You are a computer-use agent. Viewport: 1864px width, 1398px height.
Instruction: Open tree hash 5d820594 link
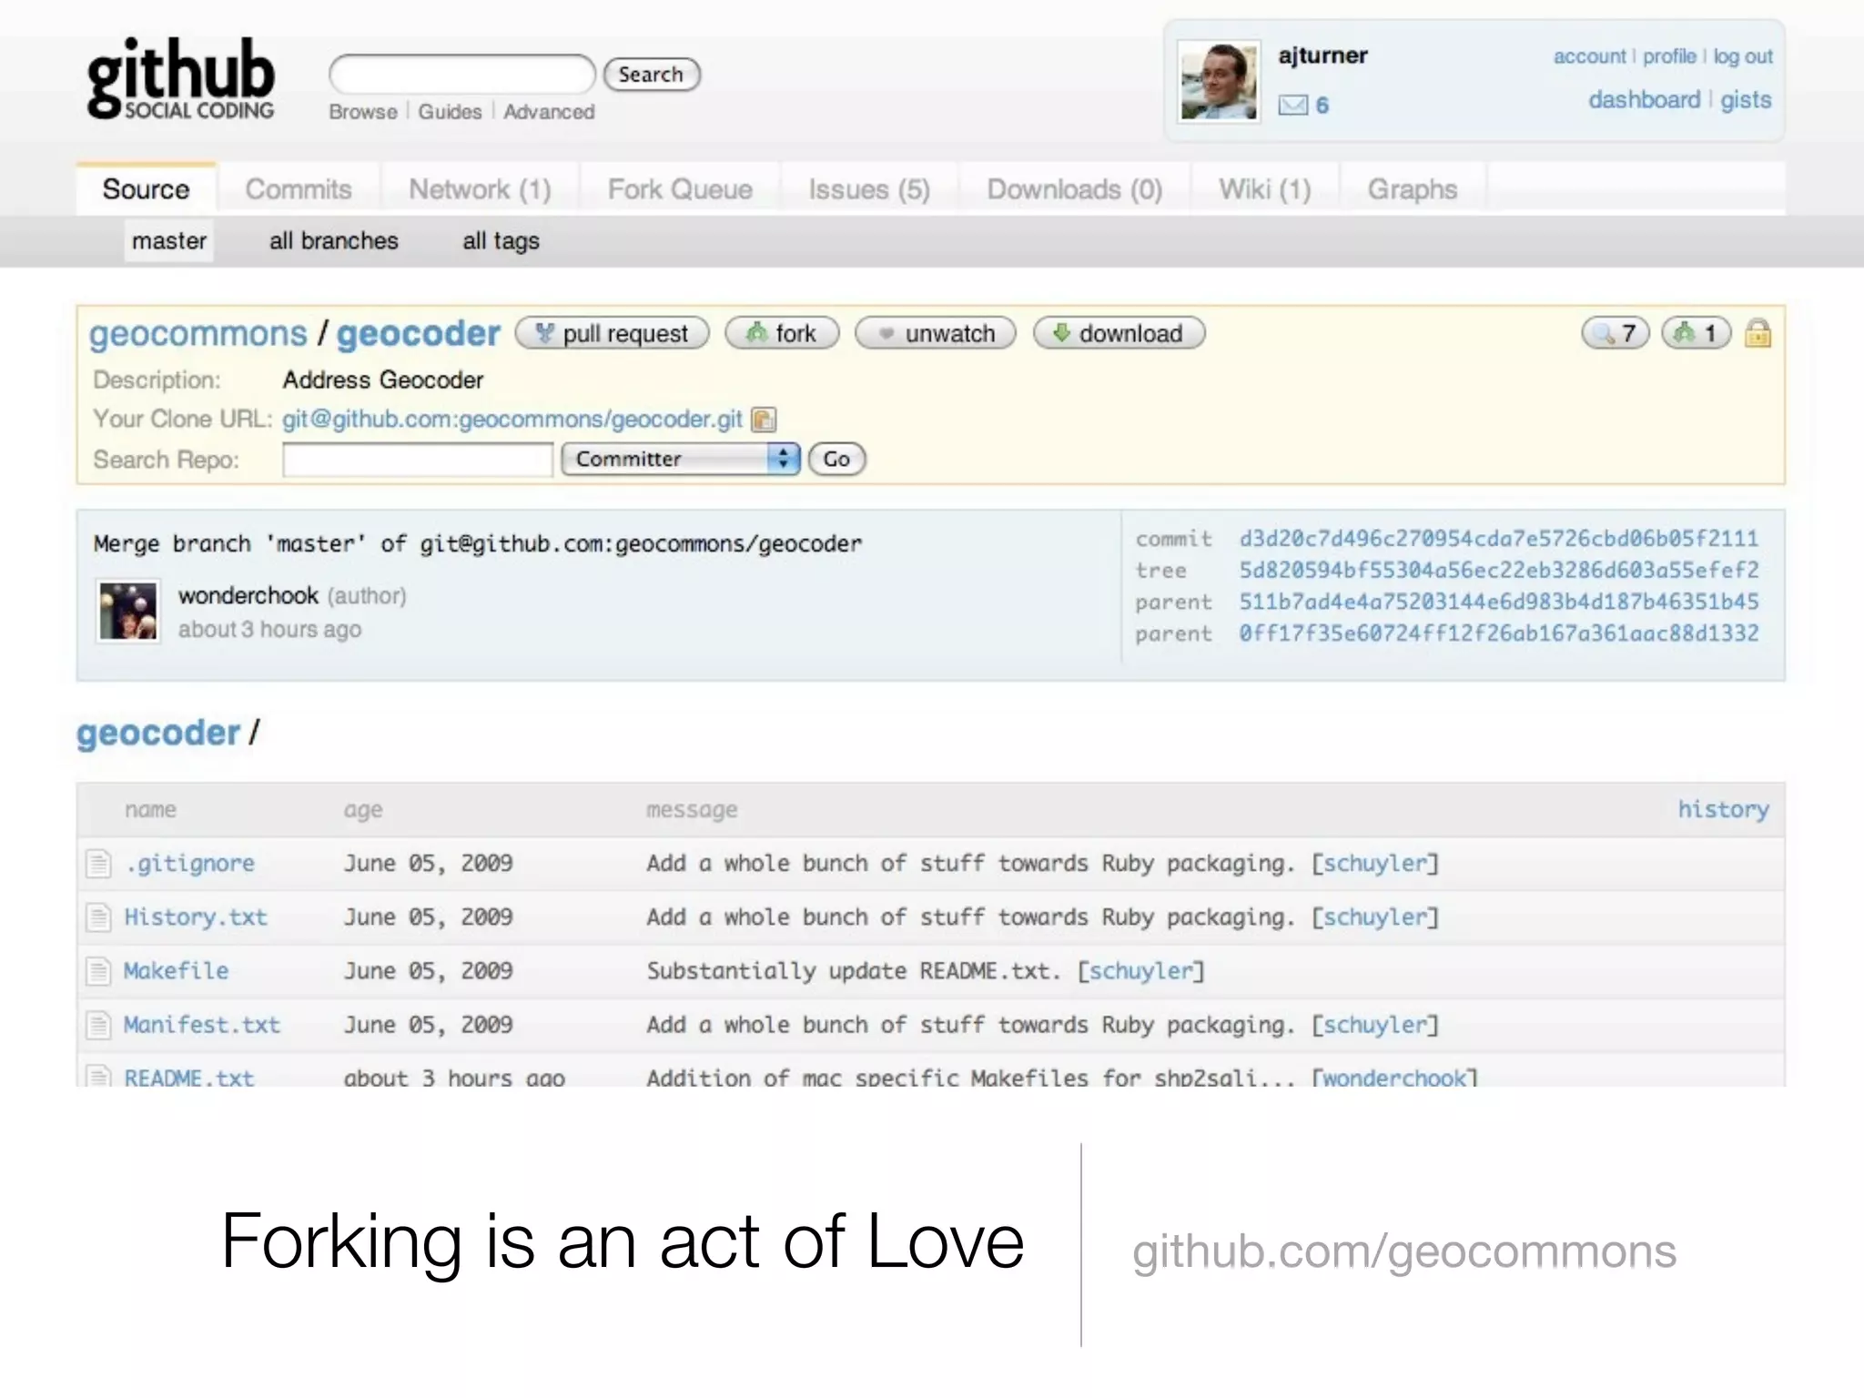pos(1499,571)
